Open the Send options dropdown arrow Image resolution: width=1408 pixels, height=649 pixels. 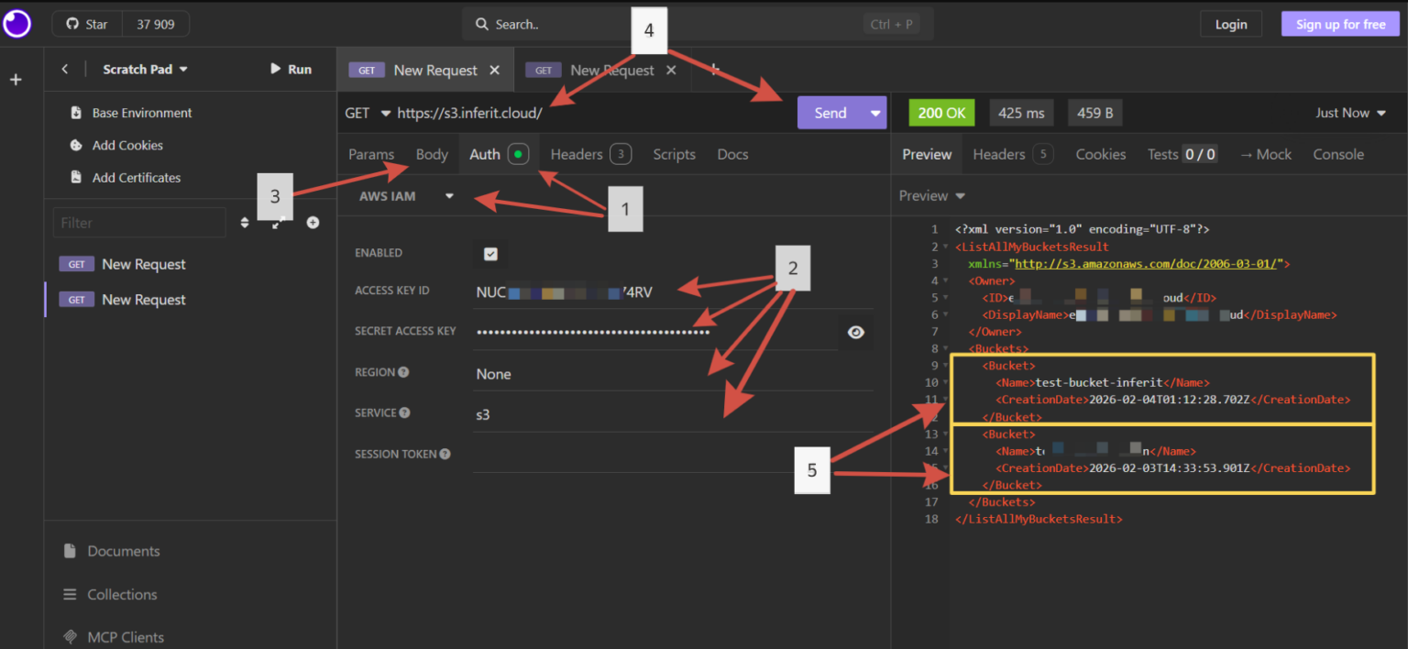(875, 113)
